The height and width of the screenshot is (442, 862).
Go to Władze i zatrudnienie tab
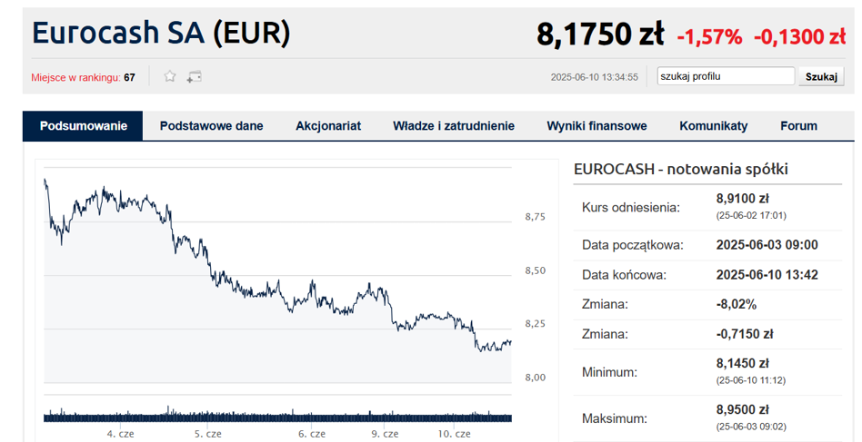(454, 126)
